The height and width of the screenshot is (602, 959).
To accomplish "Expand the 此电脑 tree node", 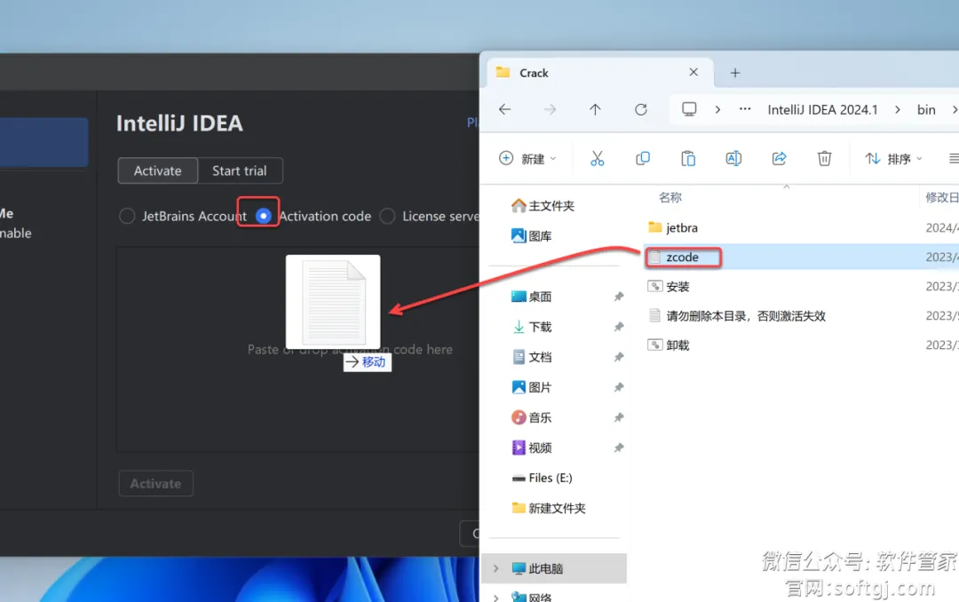I will pos(496,568).
